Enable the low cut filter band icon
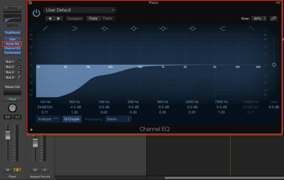This screenshot has height=180, width=284. pos(46,28)
